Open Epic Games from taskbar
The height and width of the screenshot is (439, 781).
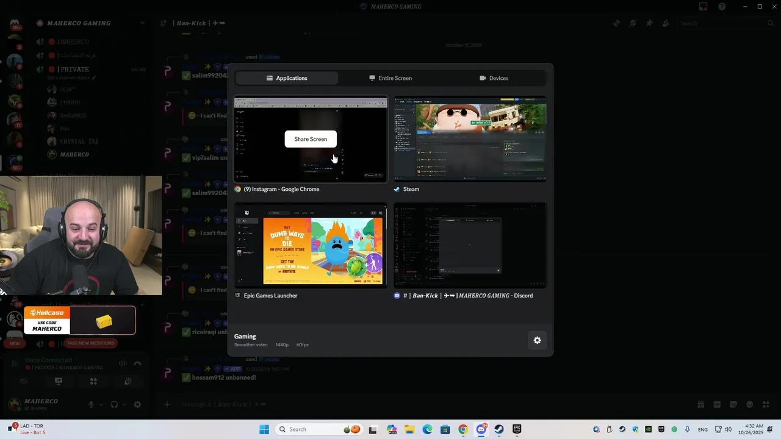tap(517, 429)
